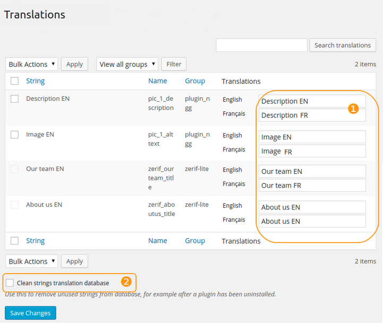Toggle the select-all checkbox in table footer

pyautogui.click(x=15, y=241)
